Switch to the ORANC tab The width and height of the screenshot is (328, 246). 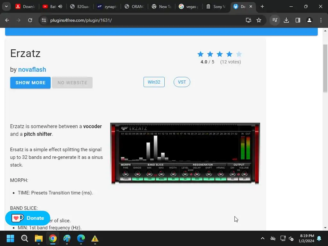click(134, 6)
